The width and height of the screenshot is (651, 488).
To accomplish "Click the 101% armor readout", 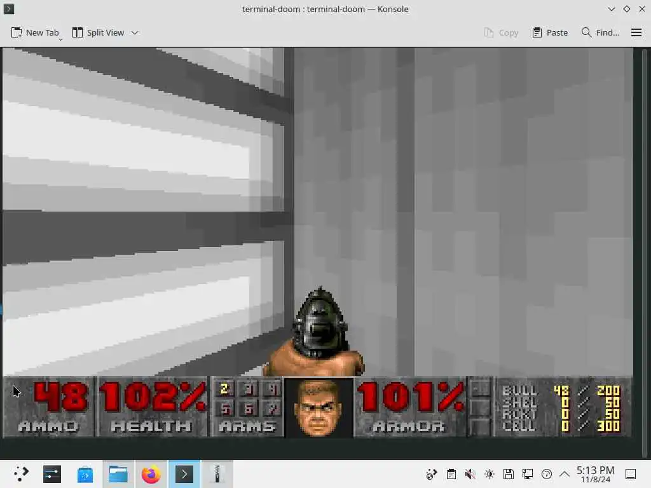I will tap(411, 397).
